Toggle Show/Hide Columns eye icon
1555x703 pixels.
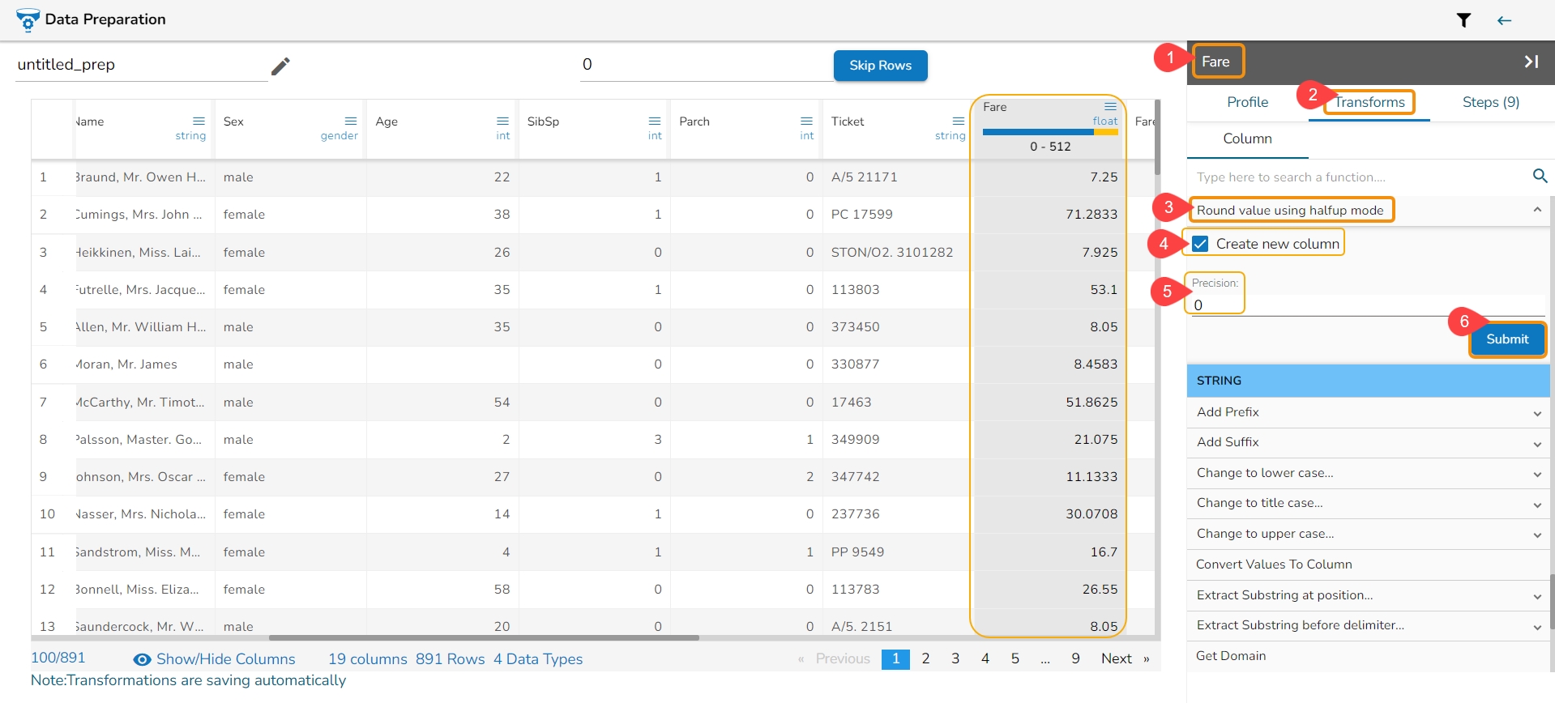click(142, 659)
